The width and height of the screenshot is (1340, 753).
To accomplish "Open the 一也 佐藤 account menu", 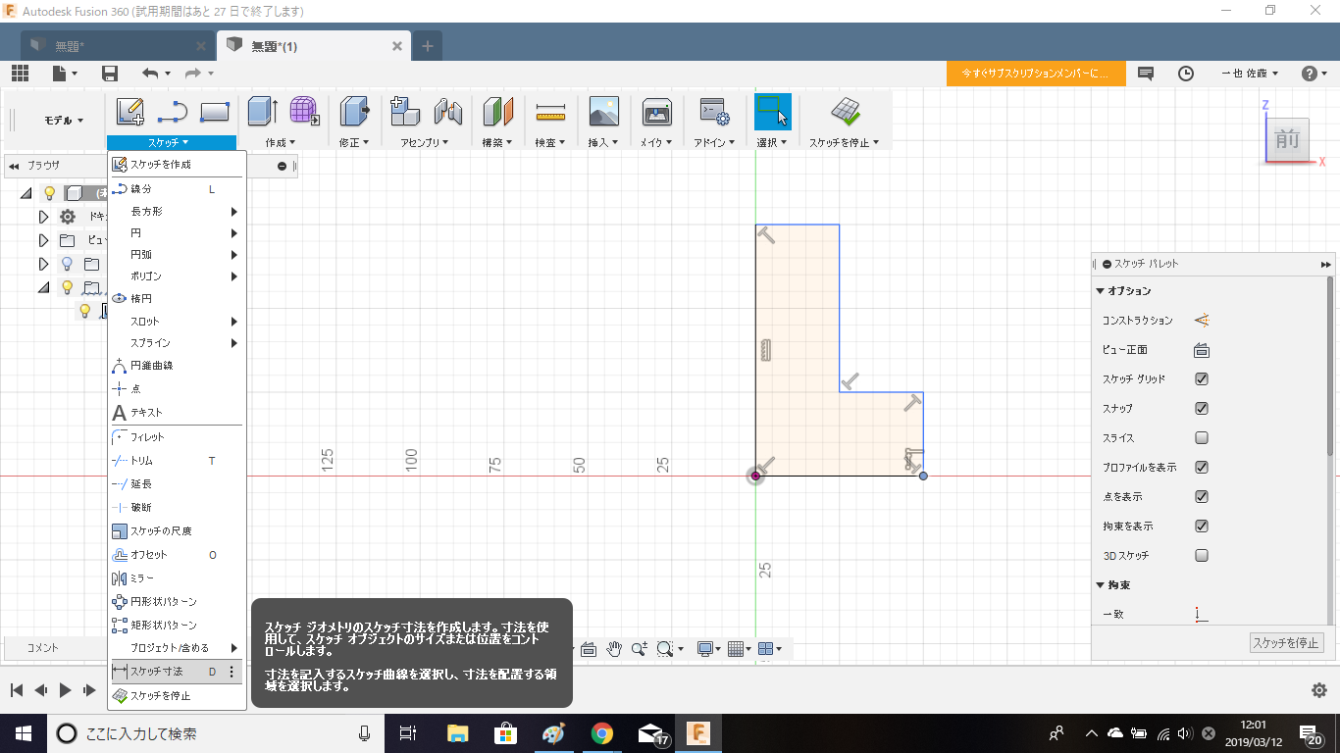I will [x=1250, y=74].
